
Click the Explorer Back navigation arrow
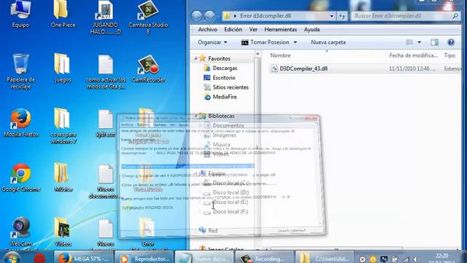click(196, 16)
